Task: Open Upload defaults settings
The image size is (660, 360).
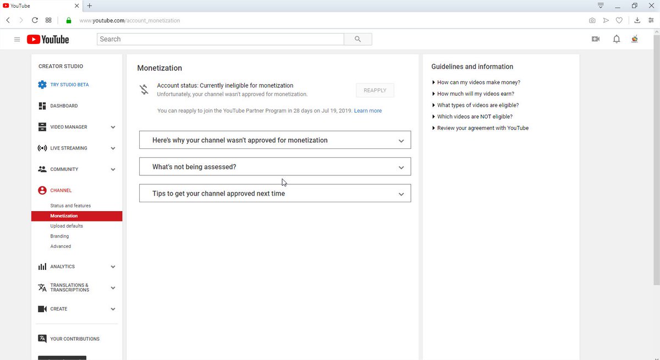Action: [67, 226]
